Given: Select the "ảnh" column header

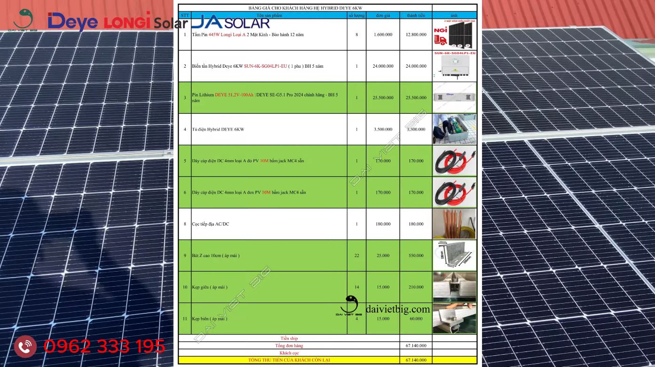Looking at the screenshot, I should click(454, 16).
